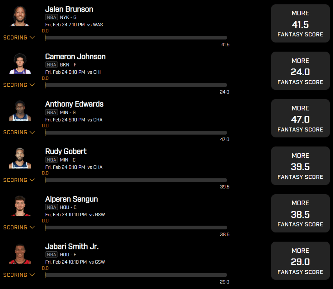Click Alperen Sengun's player headshot

[x=20, y=206]
